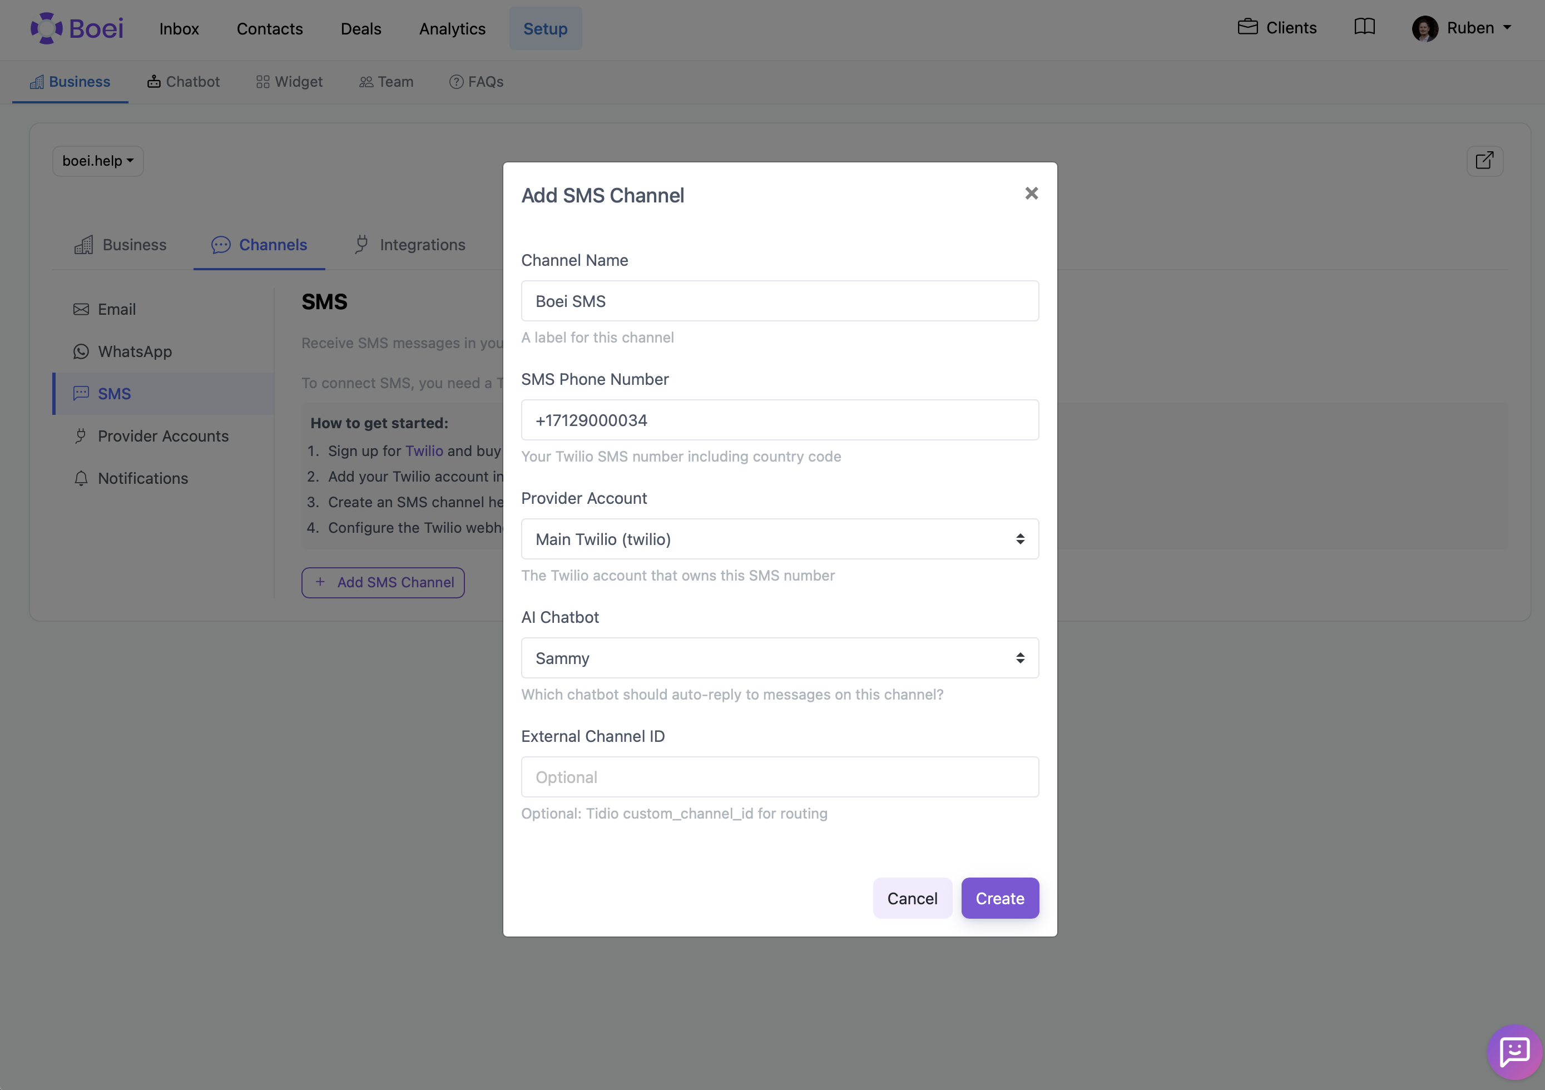
Task: Select the Setup navigation item
Action: pos(546,29)
